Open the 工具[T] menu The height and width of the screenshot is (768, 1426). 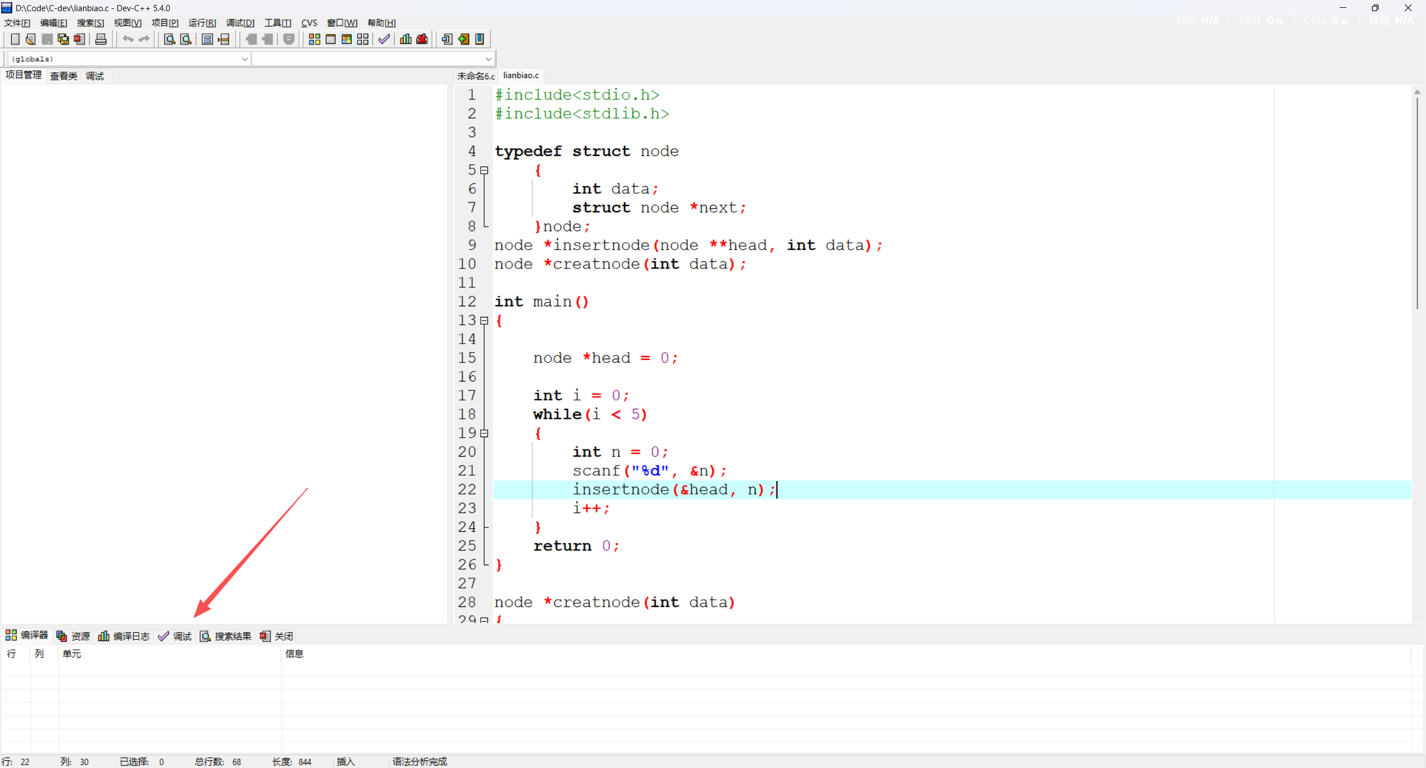(x=277, y=23)
